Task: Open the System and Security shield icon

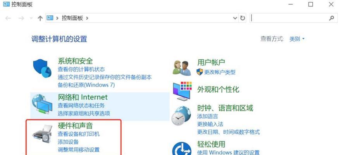Action: 42,69
